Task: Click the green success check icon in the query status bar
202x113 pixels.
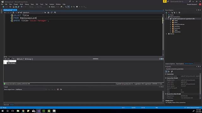Action: 4,84
